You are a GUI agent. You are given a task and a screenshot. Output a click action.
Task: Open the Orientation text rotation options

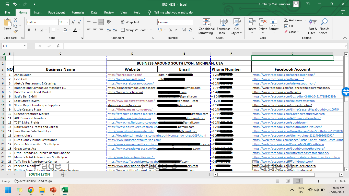coord(109,22)
